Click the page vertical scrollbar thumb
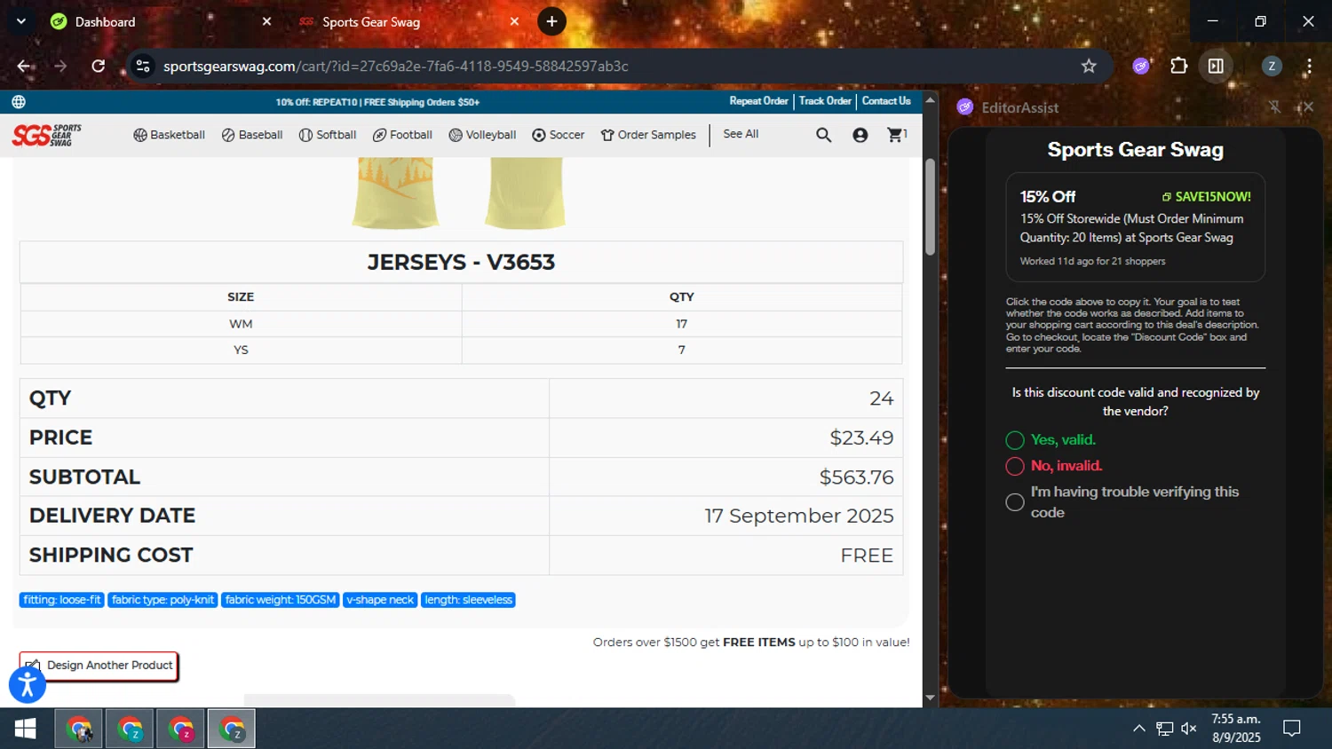Viewport: 1332px width, 749px height. click(930, 207)
